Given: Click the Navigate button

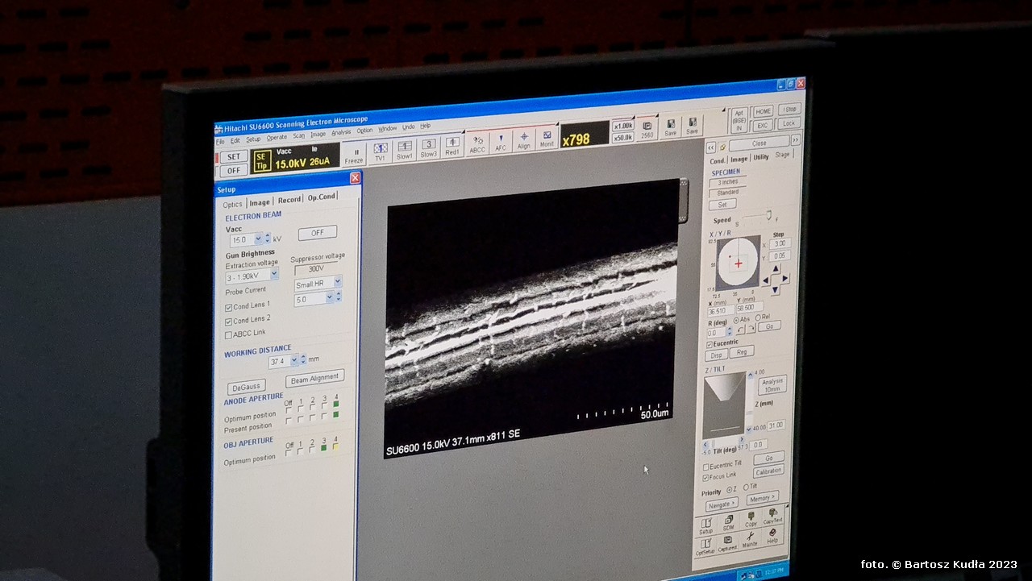Looking at the screenshot, I should point(721,504).
